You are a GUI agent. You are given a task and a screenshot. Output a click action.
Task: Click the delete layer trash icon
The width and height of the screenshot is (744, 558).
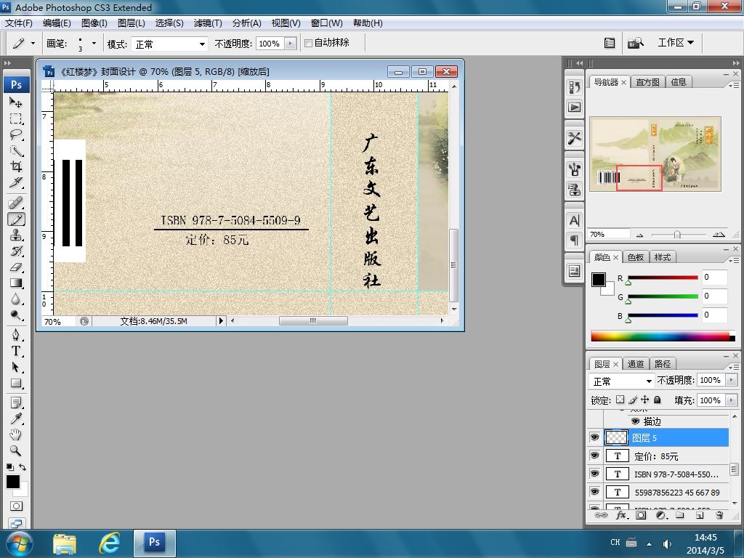[719, 515]
